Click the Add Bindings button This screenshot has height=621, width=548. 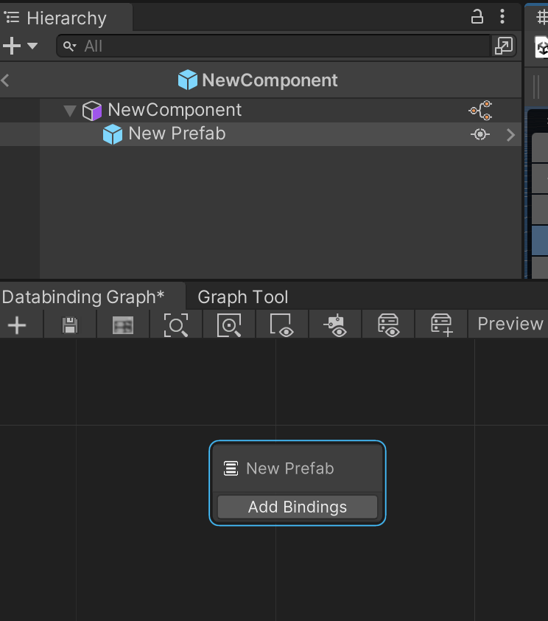point(298,507)
